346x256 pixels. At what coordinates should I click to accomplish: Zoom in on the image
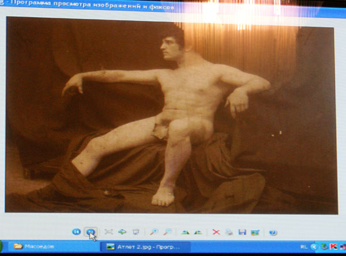coord(154,232)
